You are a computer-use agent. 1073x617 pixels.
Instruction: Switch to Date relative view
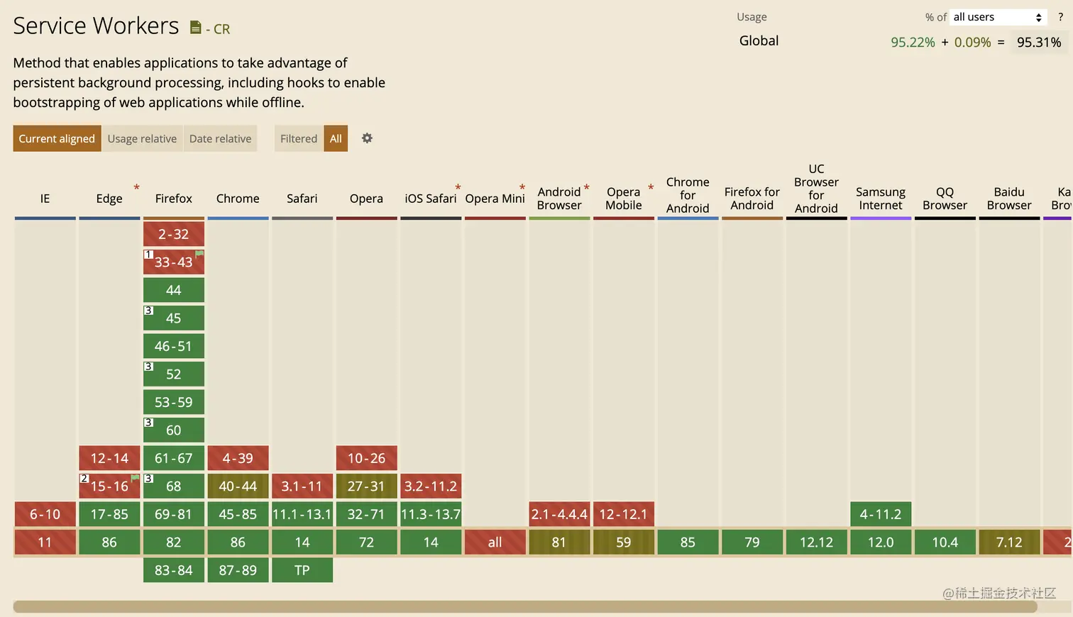click(x=220, y=139)
